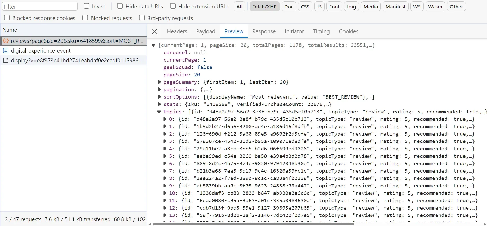Click the network Filter text field
The width and height of the screenshot is (487, 226).
click(x=40, y=6)
